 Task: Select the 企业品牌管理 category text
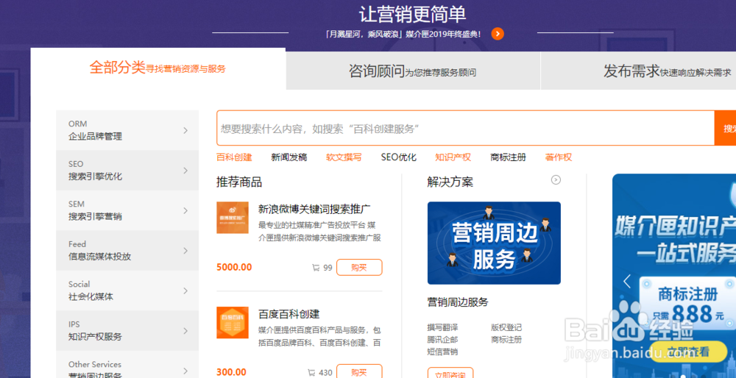point(95,137)
